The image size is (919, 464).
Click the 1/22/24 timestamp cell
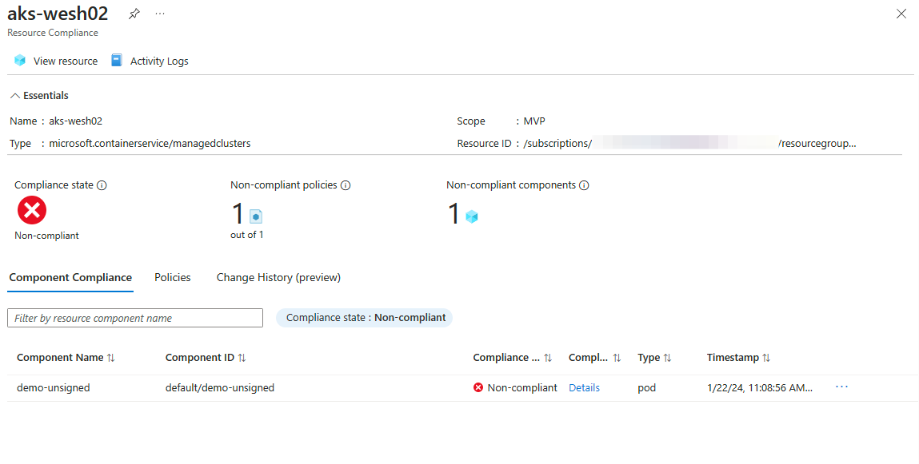760,388
